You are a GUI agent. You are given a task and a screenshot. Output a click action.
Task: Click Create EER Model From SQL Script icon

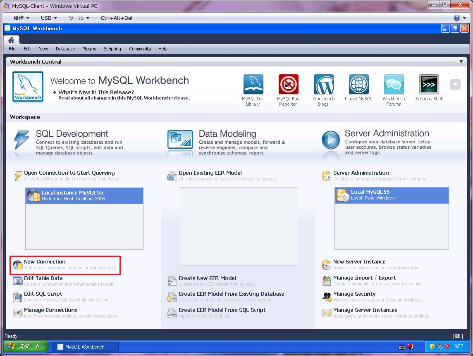[172, 313]
